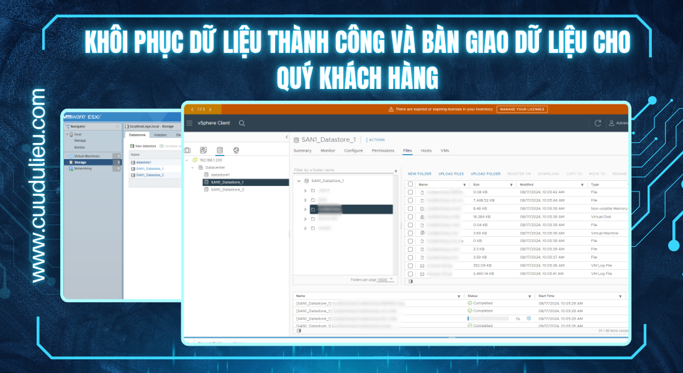Click the Virtual Disk file icon
The image size is (683, 373).
pos(422,217)
